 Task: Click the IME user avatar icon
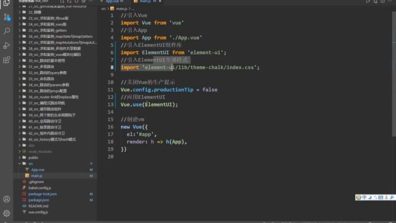(x=386, y=197)
